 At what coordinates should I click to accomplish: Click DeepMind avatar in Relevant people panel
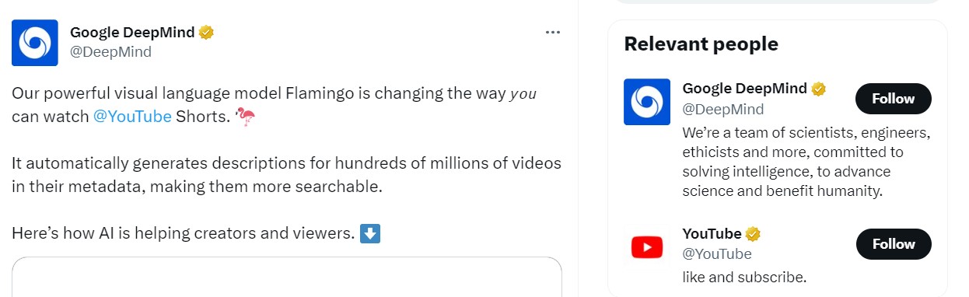(x=647, y=102)
